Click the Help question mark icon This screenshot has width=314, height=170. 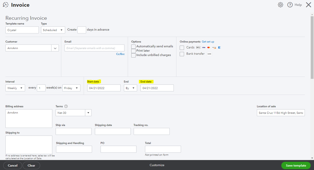[290, 5]
